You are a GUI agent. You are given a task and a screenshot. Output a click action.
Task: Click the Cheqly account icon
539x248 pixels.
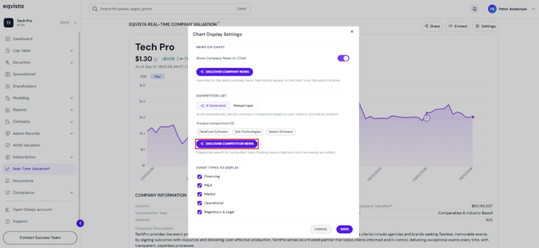point(7,210)
